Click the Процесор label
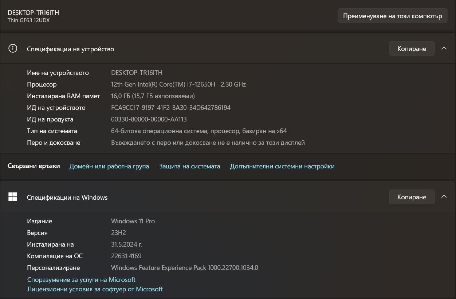 [42, 84]
